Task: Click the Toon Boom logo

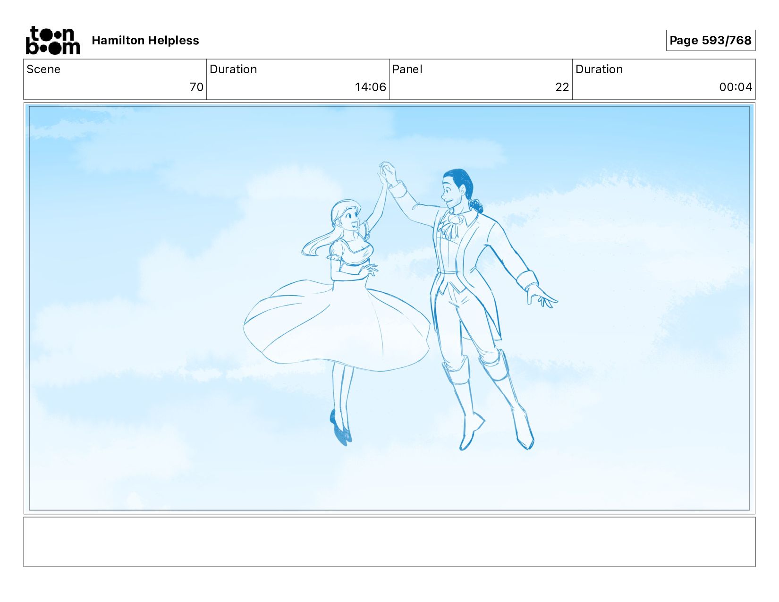Action: click(52, 40)
